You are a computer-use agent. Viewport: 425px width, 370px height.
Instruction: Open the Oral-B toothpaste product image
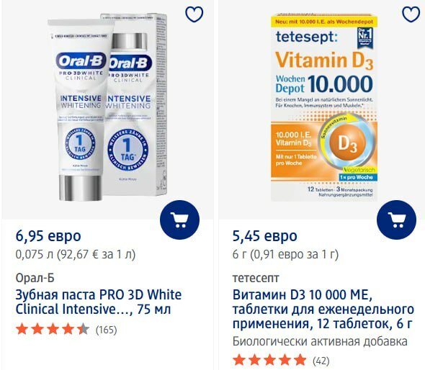pos(107,107)
